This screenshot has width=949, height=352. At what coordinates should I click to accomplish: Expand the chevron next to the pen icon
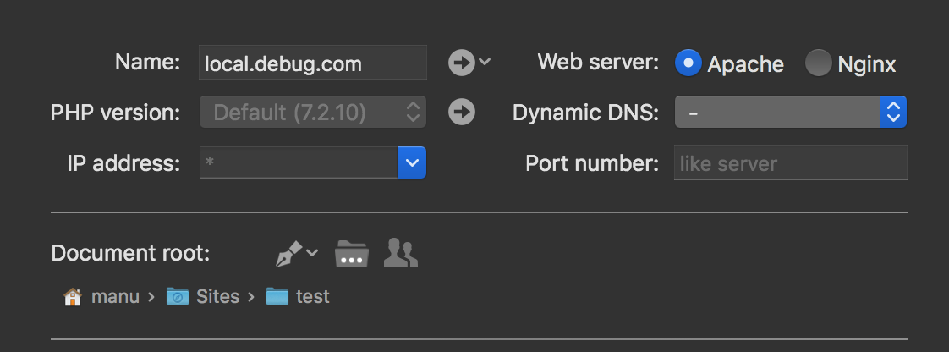point(313,252)
